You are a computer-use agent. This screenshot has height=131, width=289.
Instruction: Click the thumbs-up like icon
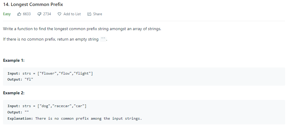(x=19, y=14)
